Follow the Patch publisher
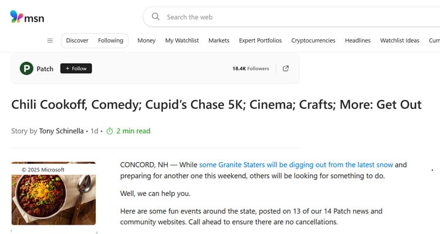This screenshot has width=440, height=234. click(x=76, y=68)
